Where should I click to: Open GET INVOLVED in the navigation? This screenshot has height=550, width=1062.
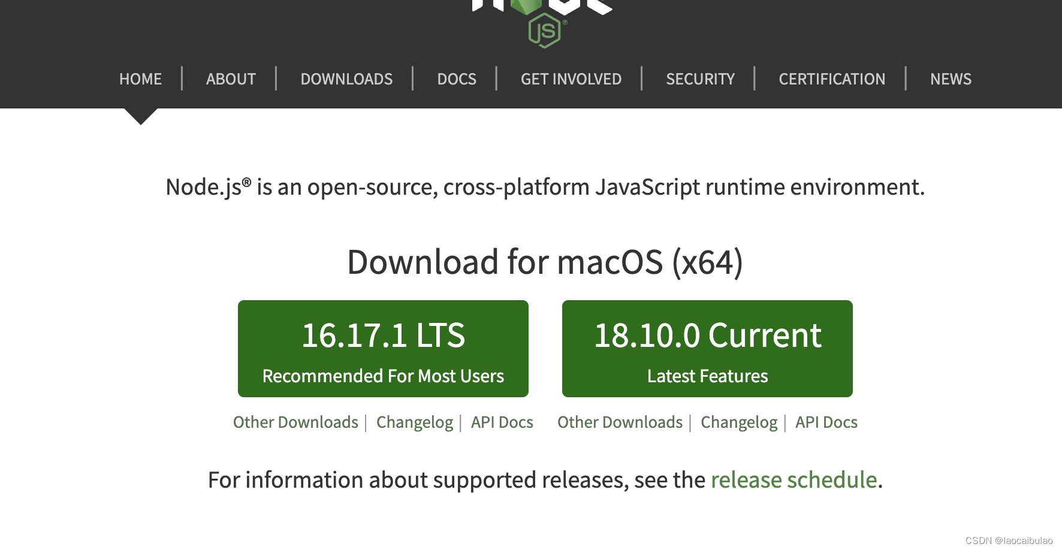tap(571, 79)
